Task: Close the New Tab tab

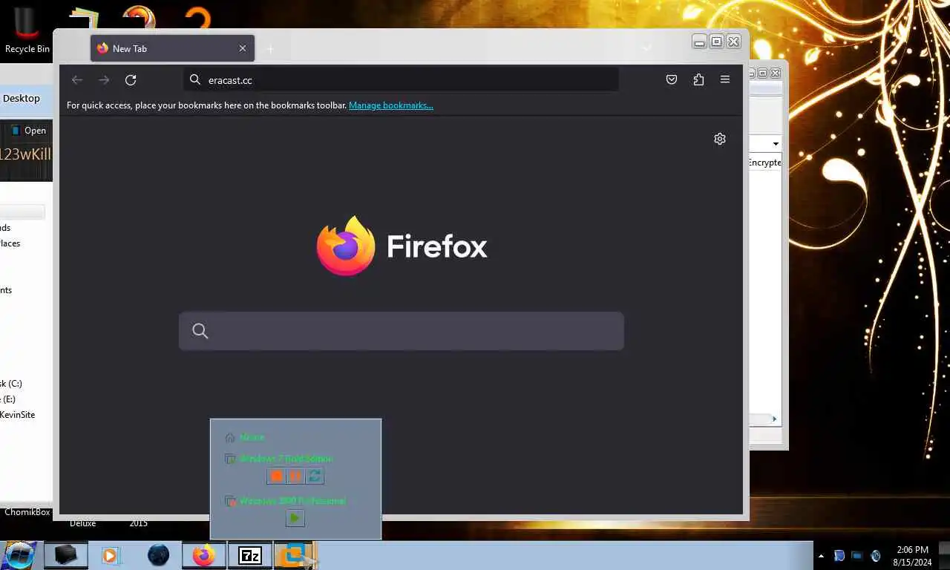Action: pyautogui.click(x=243, y=48)
